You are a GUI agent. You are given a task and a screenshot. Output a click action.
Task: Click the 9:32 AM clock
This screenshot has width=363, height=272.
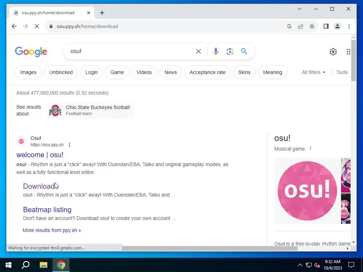333,265
